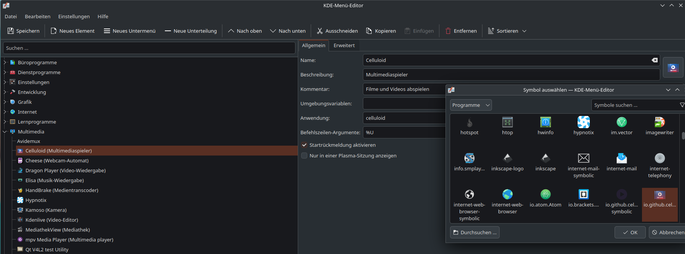The image size is (685, 254).
Task: Cut item with Ausschneiden
Action: (337, 31)
